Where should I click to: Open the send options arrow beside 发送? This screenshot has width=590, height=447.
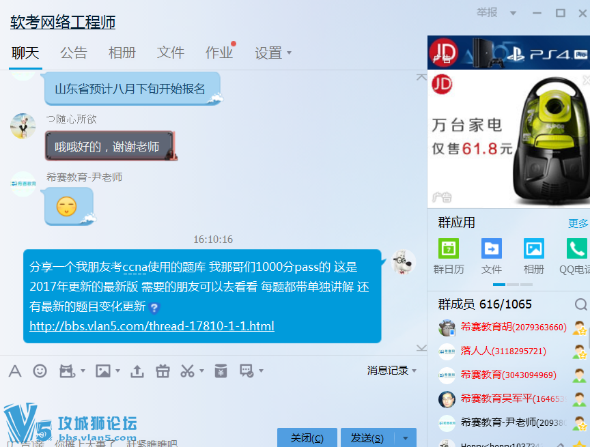click(408, 438)
